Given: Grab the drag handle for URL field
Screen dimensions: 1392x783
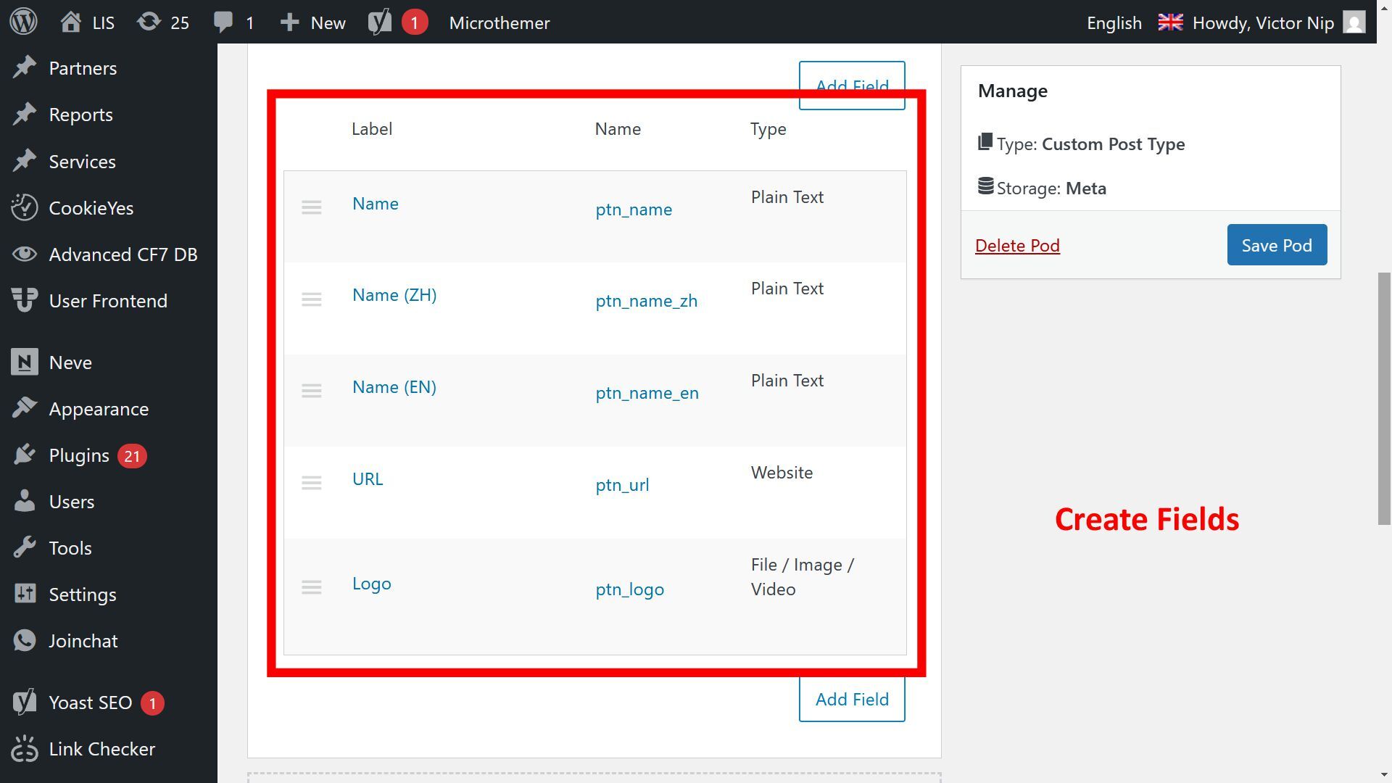Looking at the screenshot, I should click(x=312, y=483).
